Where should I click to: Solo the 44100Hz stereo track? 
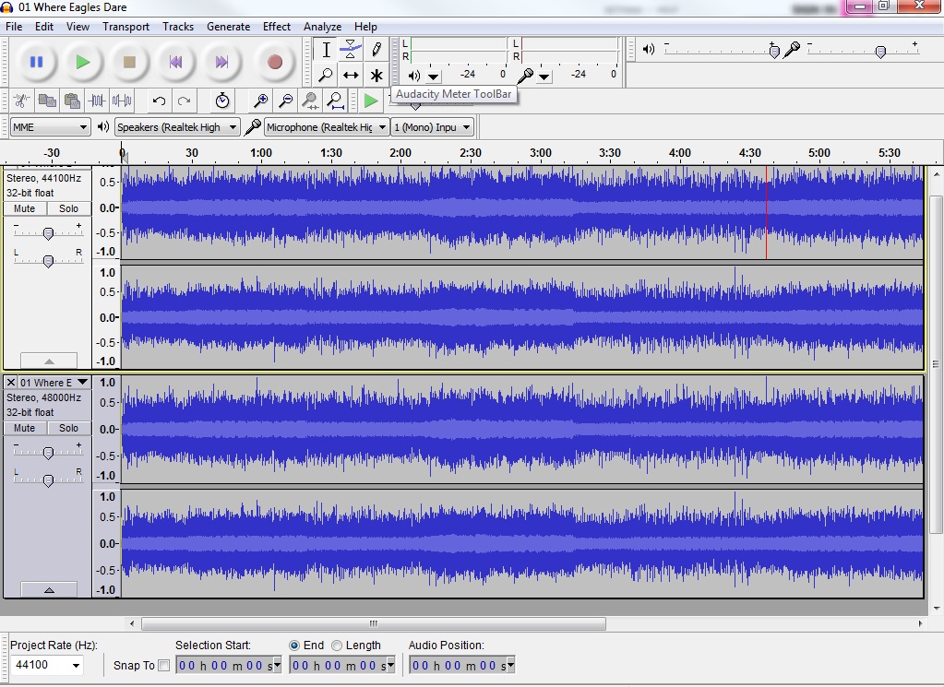point(68,208)
